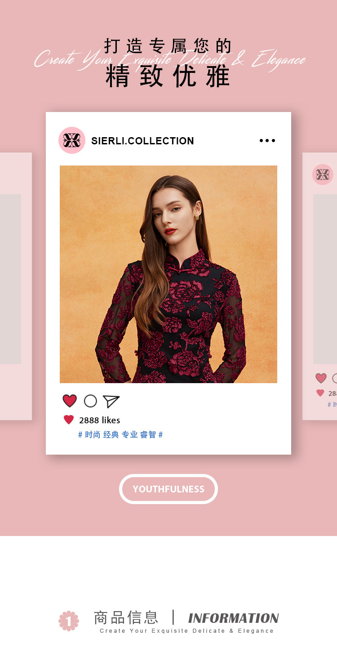Tap the paper plane share icon
The width and height of the screenshot is (337, 657).
tap(111, 401)
